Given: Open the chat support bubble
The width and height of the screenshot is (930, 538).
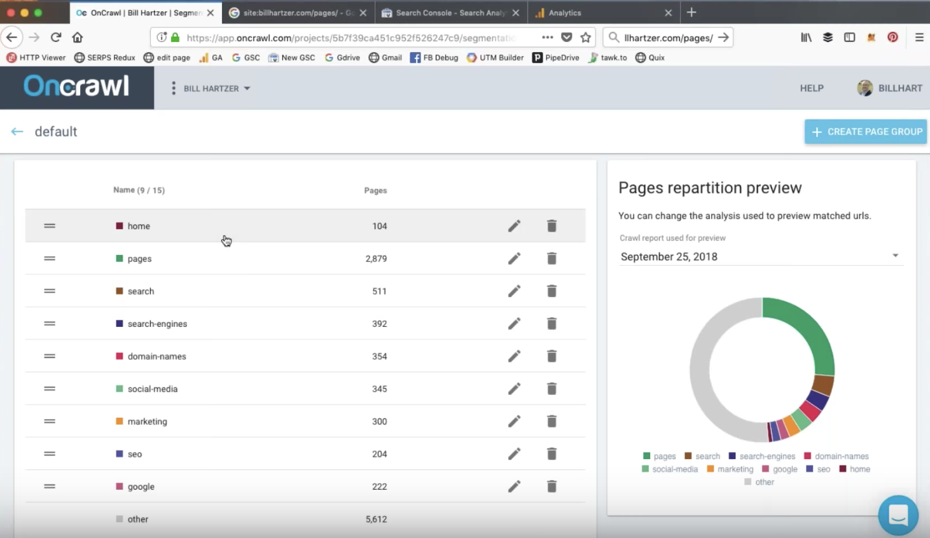Looking at the screenshot, I should coord(898,514).
